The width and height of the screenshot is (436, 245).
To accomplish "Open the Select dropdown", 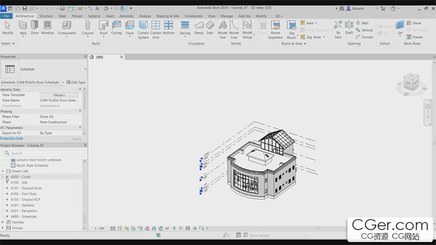I will (8, 44).
